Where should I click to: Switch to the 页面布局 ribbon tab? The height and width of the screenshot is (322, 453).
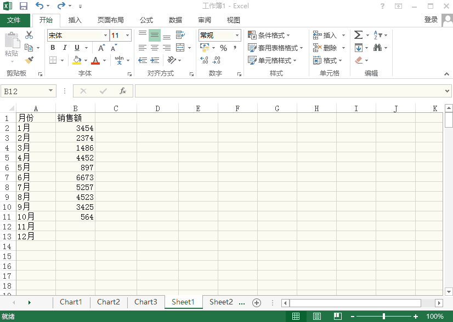pos(111,20)
